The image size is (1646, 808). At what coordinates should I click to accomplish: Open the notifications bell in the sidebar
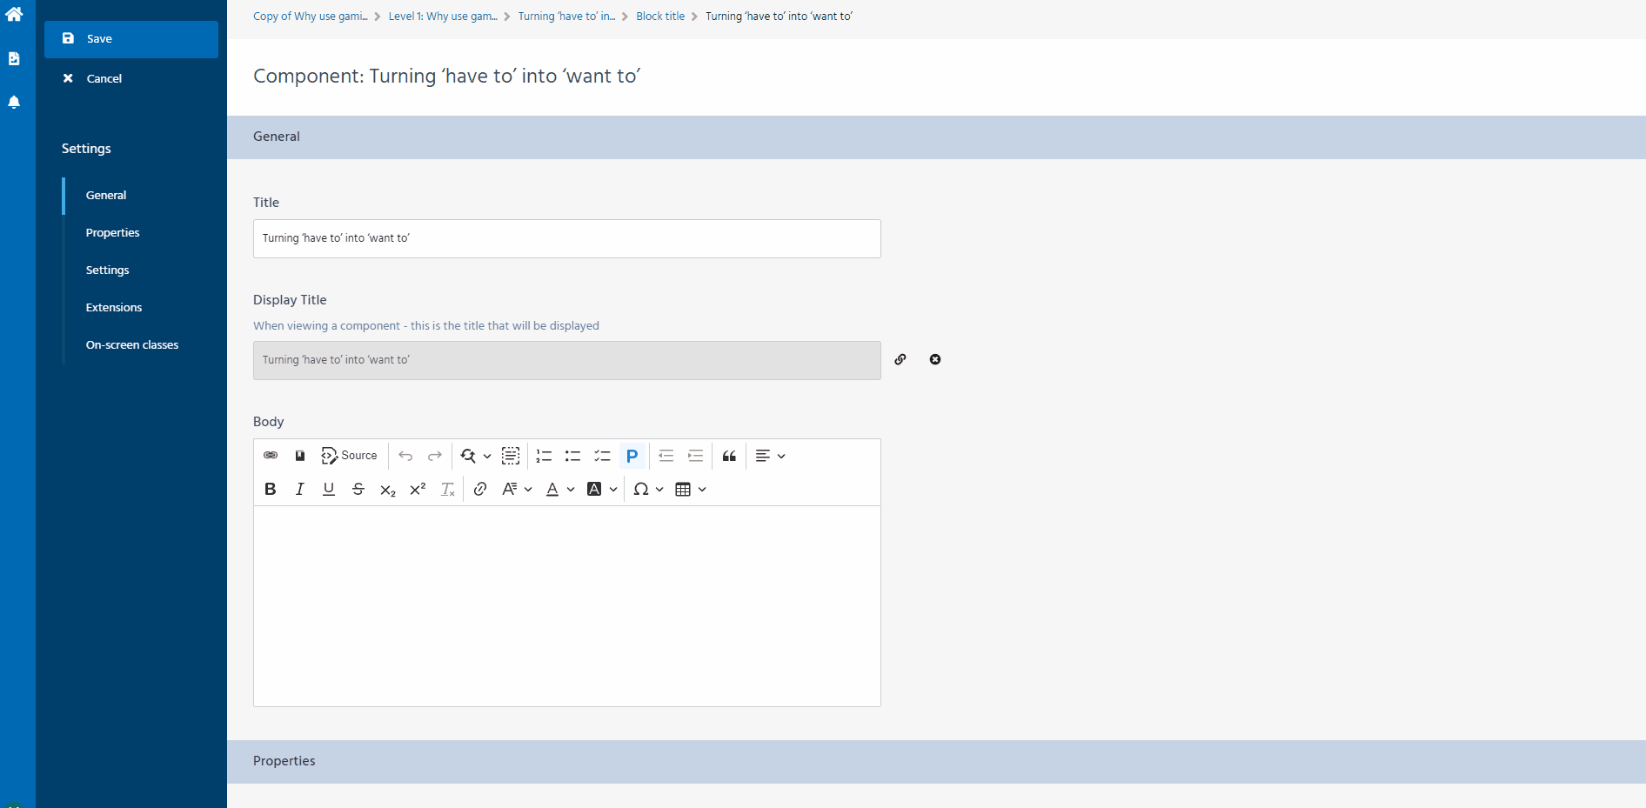pos(14,102)
